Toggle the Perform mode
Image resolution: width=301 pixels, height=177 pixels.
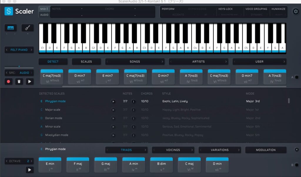(168, 9)
